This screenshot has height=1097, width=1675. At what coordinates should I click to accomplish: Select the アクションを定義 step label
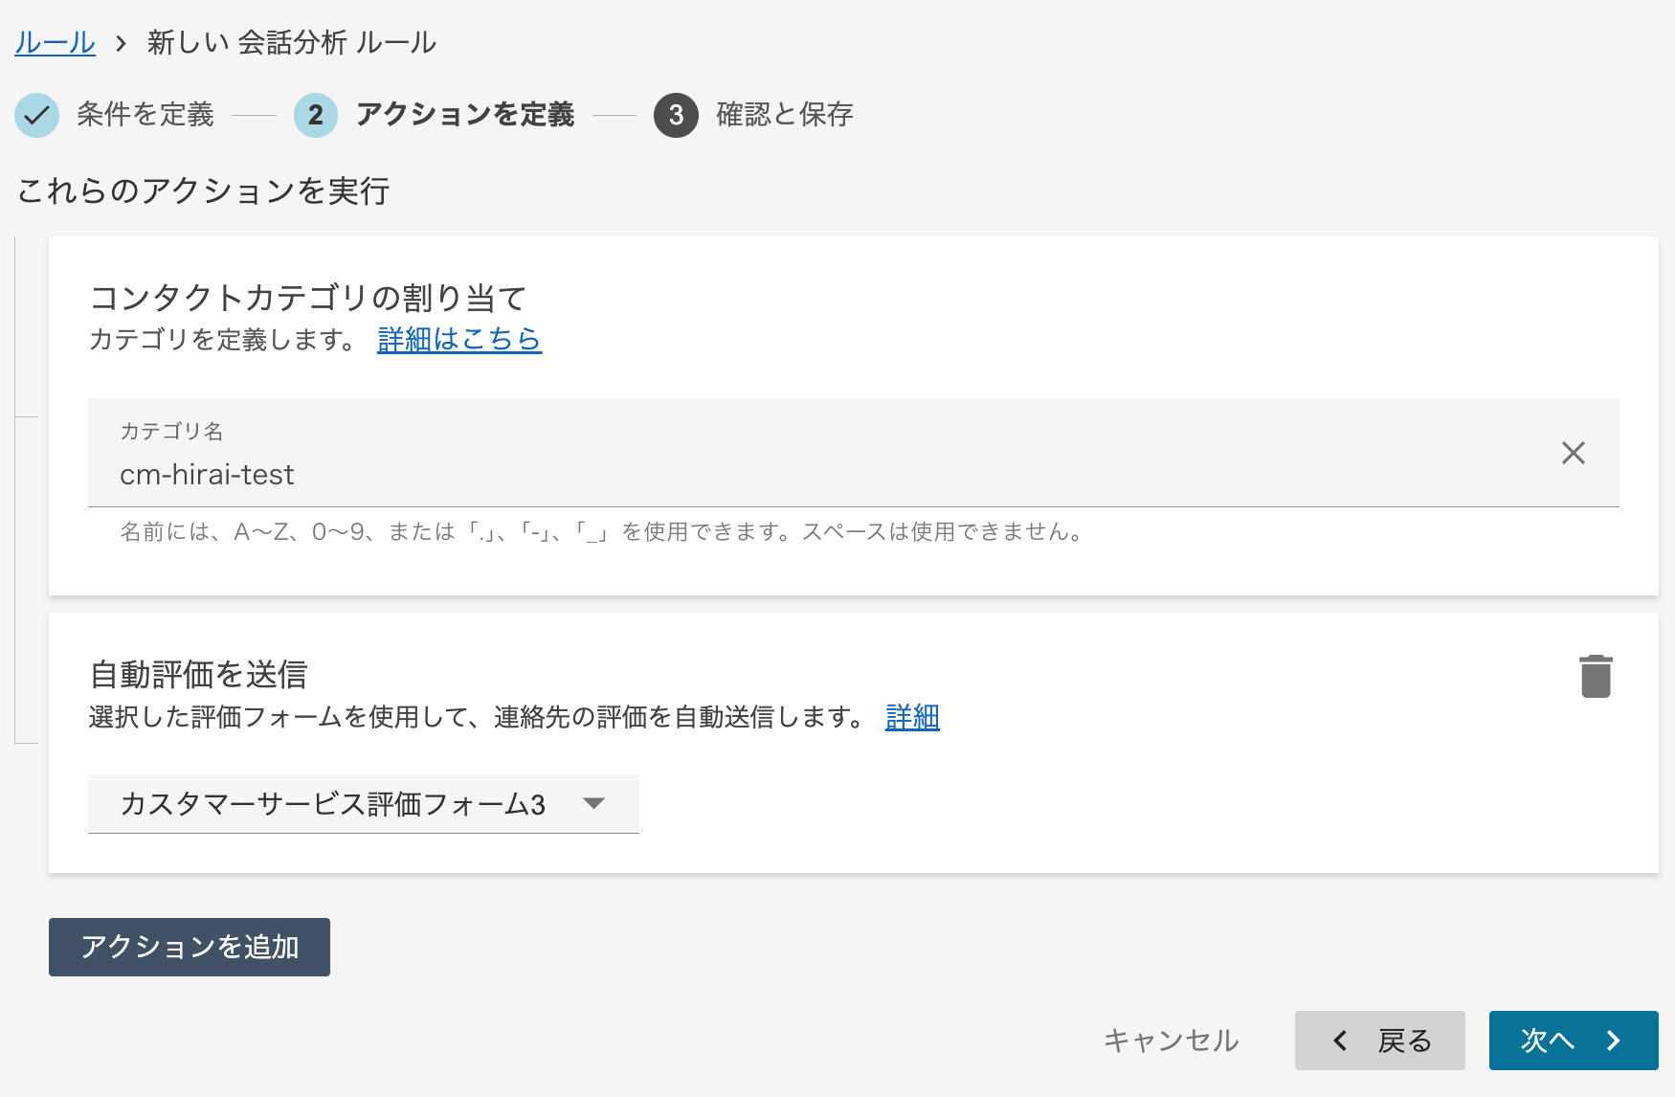464,115
